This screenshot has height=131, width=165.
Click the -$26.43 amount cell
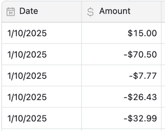coord(121,97)
